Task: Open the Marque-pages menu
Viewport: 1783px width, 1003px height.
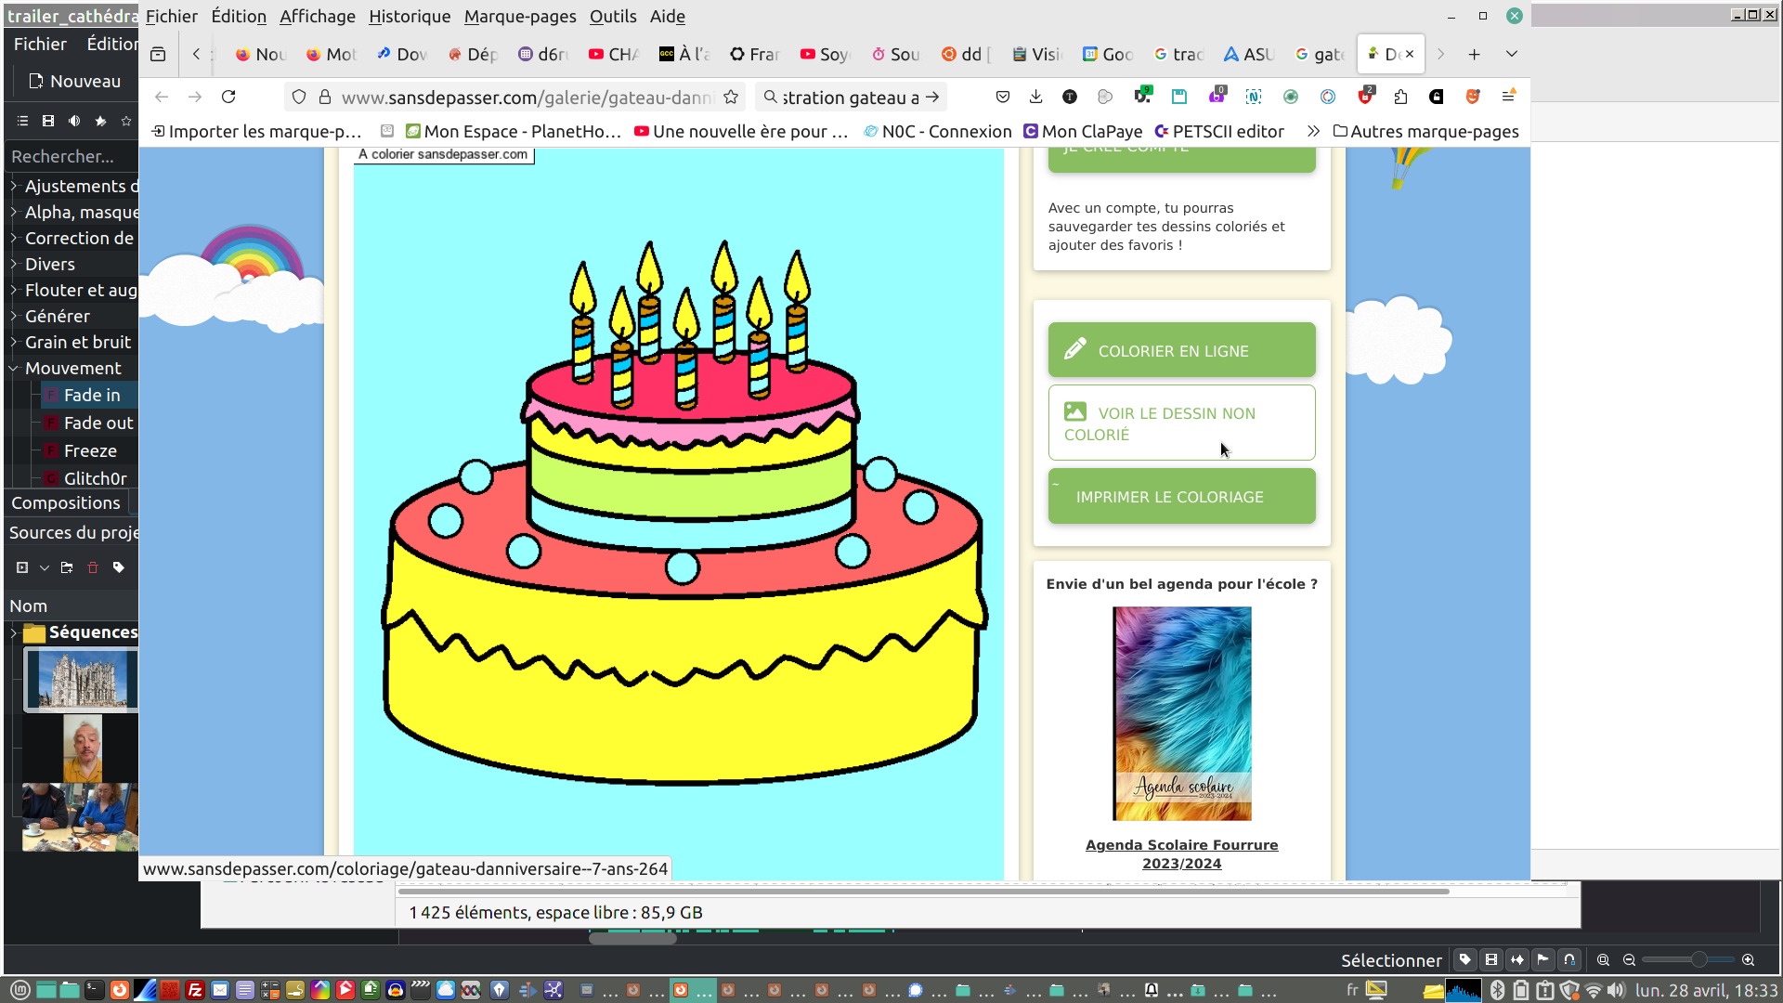Action: pyautogui.click(x=519, y=16)
